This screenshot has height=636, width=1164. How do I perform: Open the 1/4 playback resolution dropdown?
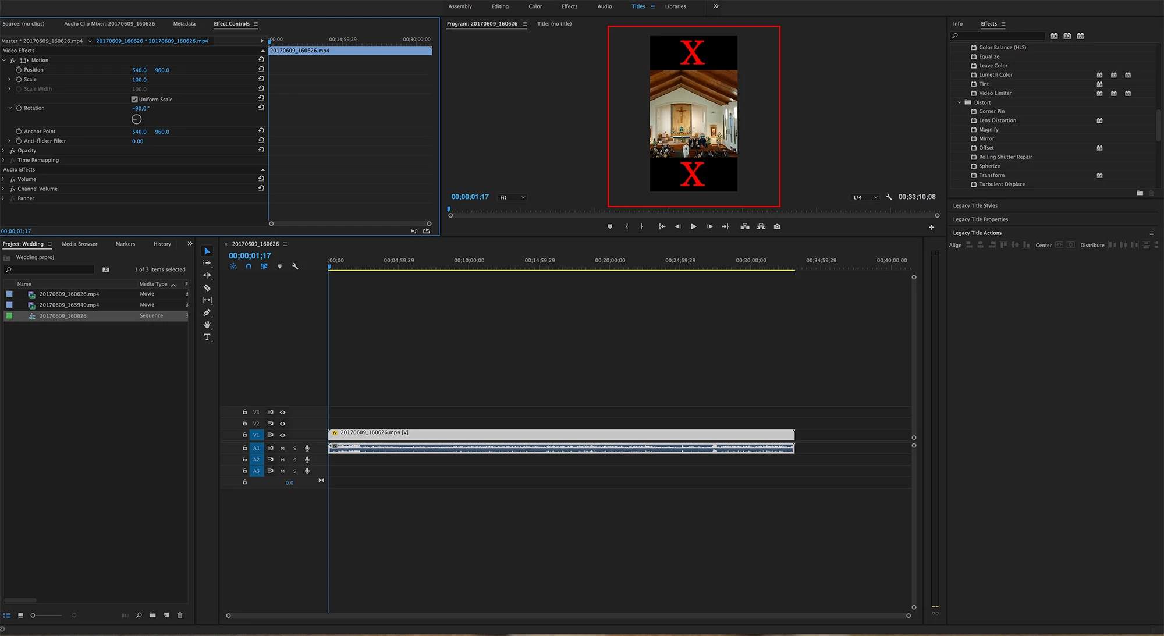pyautogui.click(x=865, y=197)
